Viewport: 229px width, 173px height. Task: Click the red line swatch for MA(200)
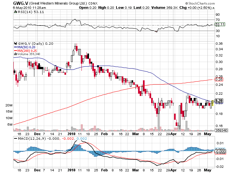[x=15, y=51]
